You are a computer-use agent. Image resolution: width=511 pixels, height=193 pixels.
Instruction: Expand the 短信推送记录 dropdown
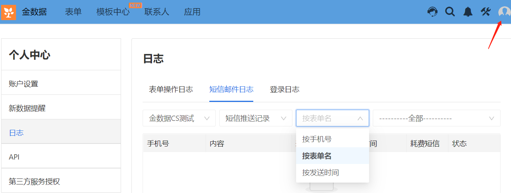pyautogui.click(x=256, y=118)
